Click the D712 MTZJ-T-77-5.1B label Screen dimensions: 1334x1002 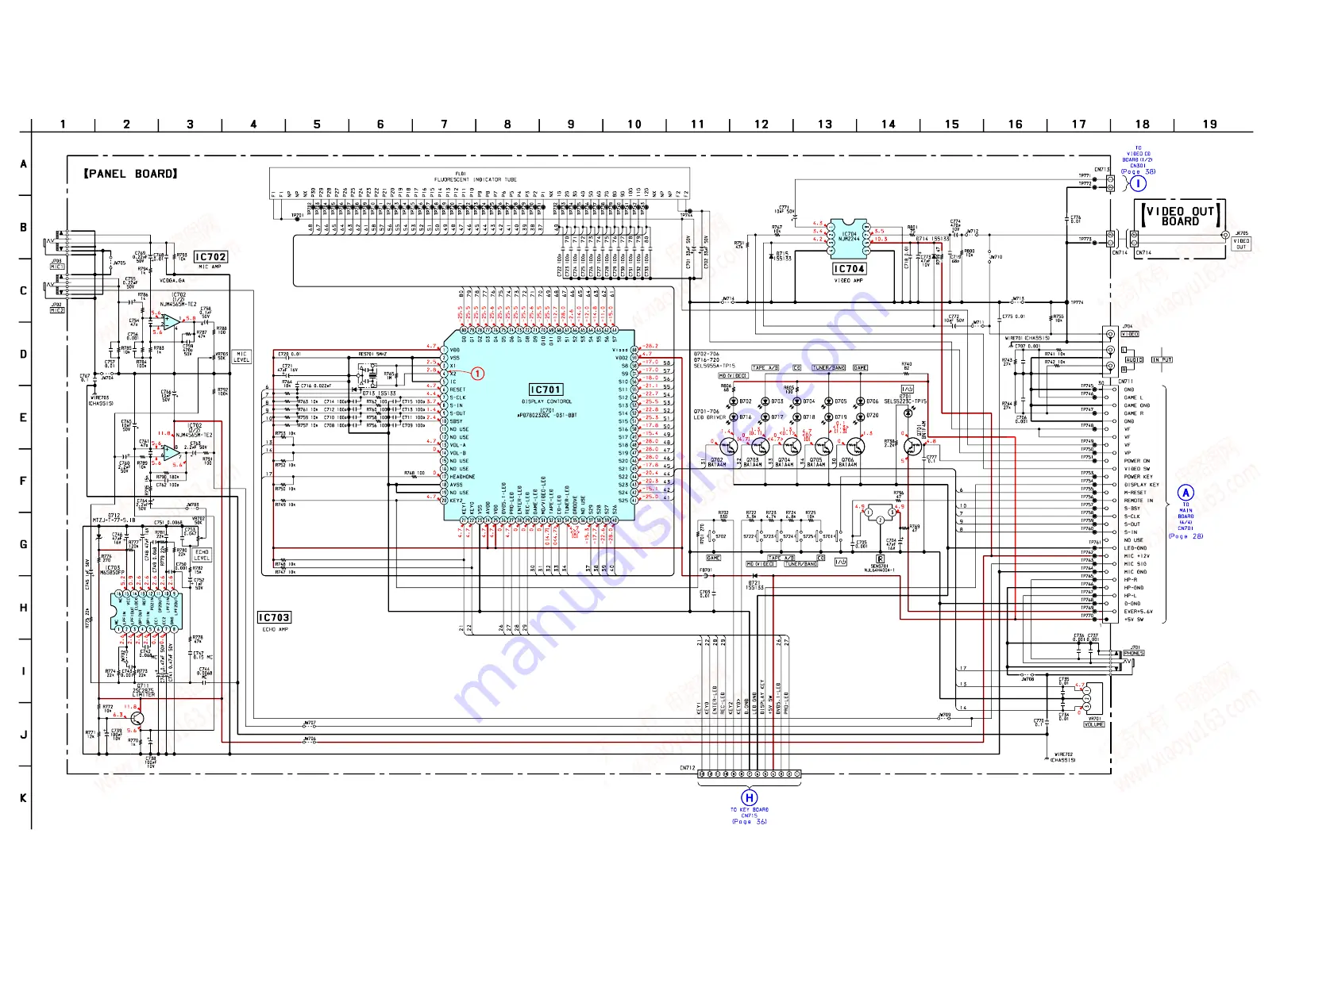pos(114,518)
